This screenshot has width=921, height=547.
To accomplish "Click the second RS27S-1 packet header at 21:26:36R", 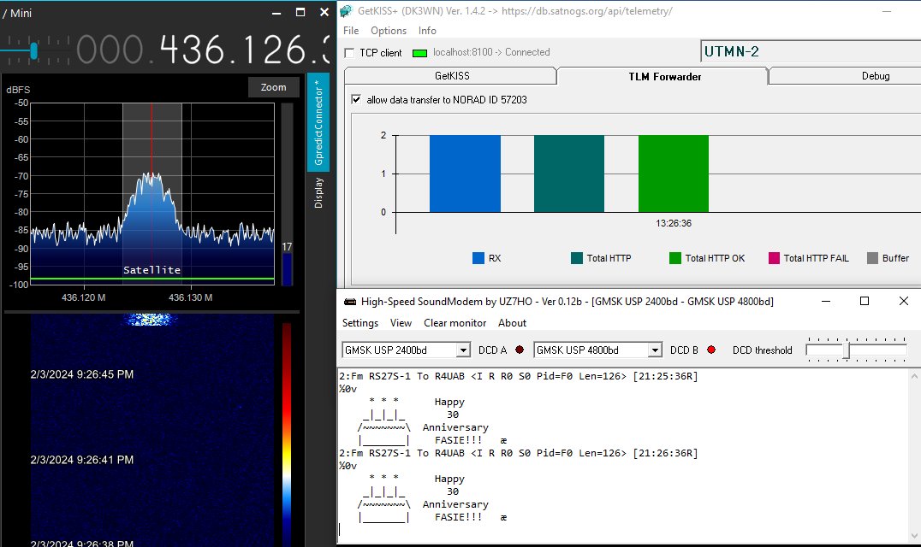I will (519, 453).
